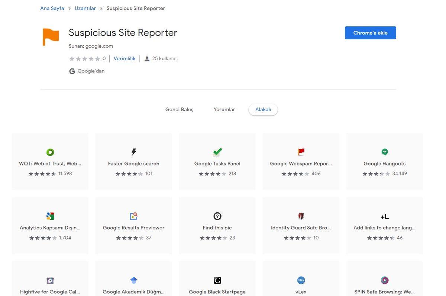Image resolution: width=446 pixels, height=296 pixels.
Task: Open the Verimlilik category link
Action: click(x=124, y=58)
